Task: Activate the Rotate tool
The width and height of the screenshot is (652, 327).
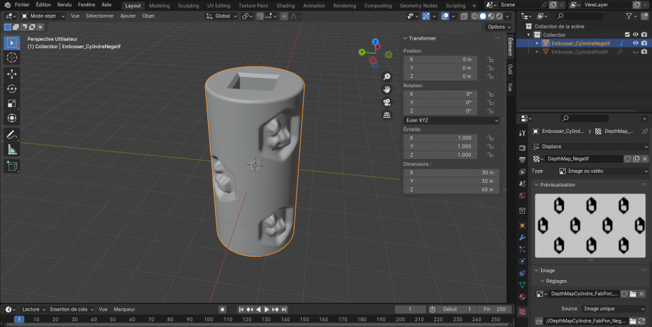Action: point(12,89)
